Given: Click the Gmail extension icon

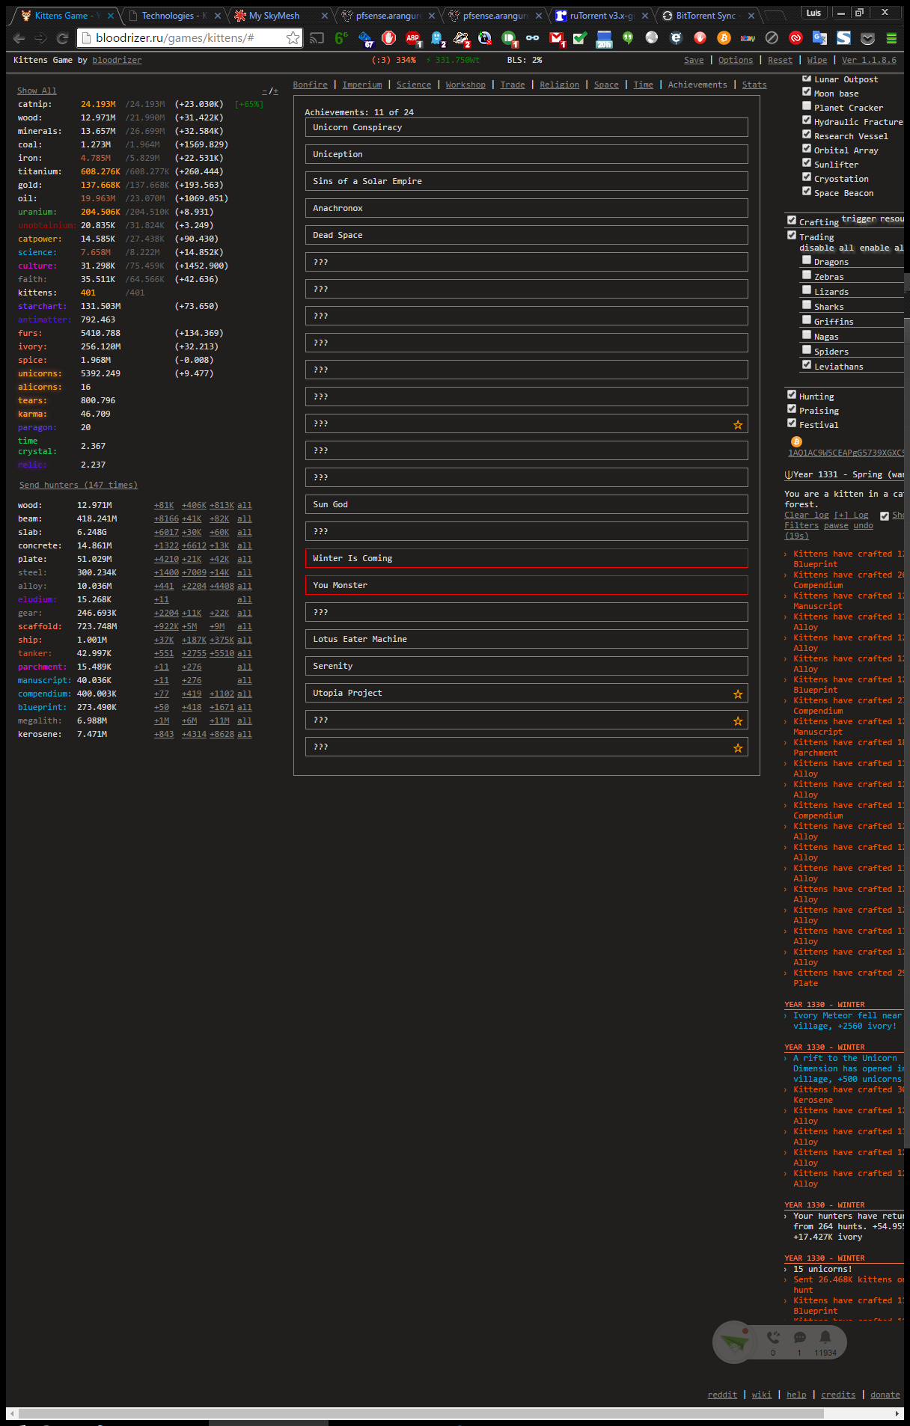Looking at the screenshot, I should [556, 38].
